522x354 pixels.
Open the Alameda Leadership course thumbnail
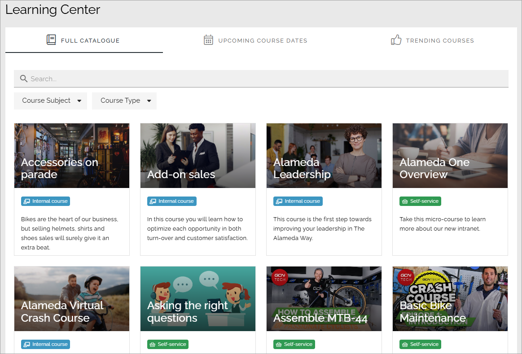tap(324, 156)
